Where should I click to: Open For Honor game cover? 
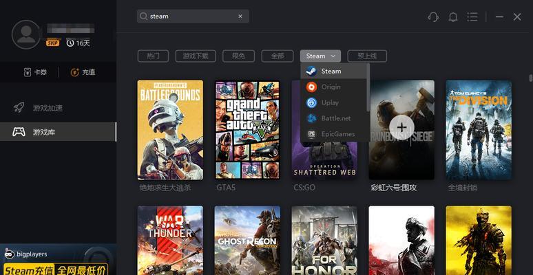click(x=324, y=241)
